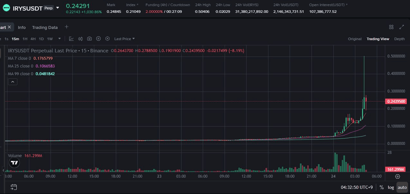410x194 pixels.
Task: Open the Index price link
Action: pos(132,5)
